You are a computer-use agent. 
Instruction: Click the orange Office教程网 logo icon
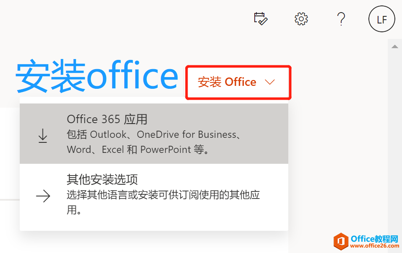[x=341, y=241]
